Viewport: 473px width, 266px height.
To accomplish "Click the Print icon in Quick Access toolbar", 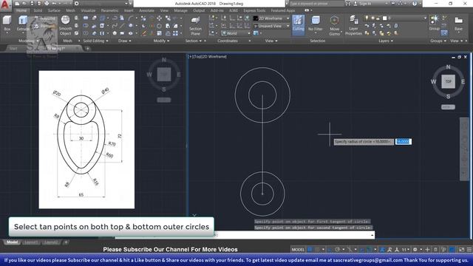I will pyautogui.click(x=47, y=4).
